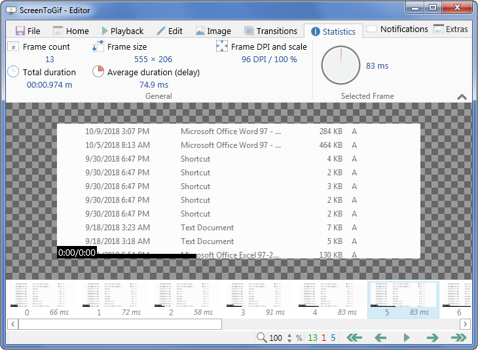Click the Frame count hash icon
478x350 pixels.
(x=13, y=47)
